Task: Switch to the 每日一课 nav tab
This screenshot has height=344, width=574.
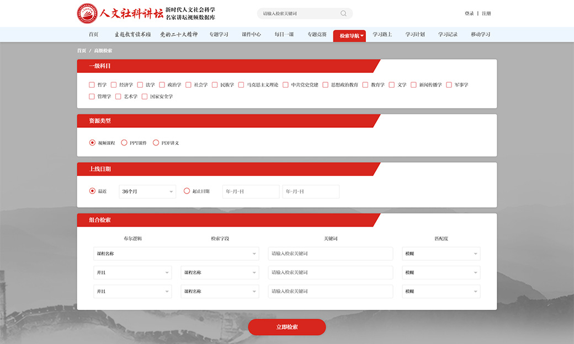Action: pyautogui.click(x=284, y=34)
